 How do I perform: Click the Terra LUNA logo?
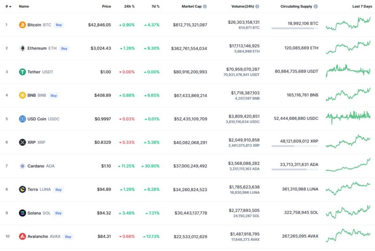(22, 189)
